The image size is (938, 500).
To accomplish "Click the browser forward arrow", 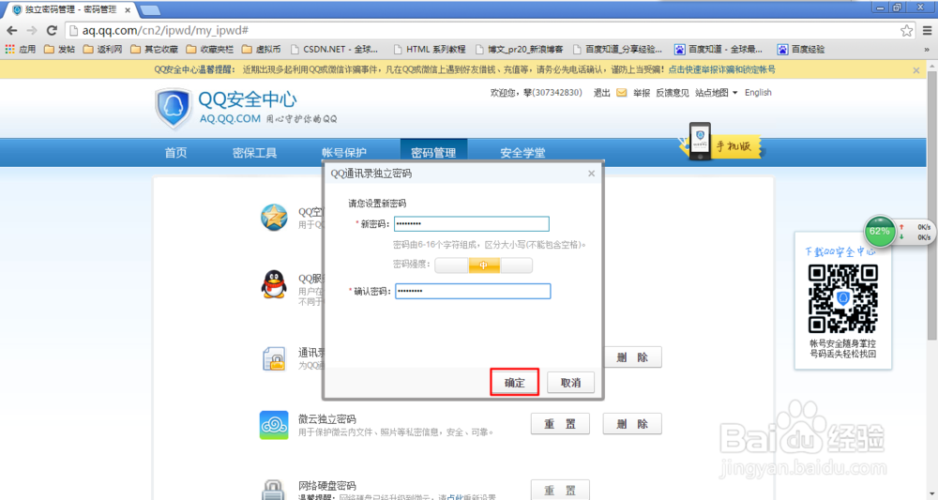I will tap(32, 30).
